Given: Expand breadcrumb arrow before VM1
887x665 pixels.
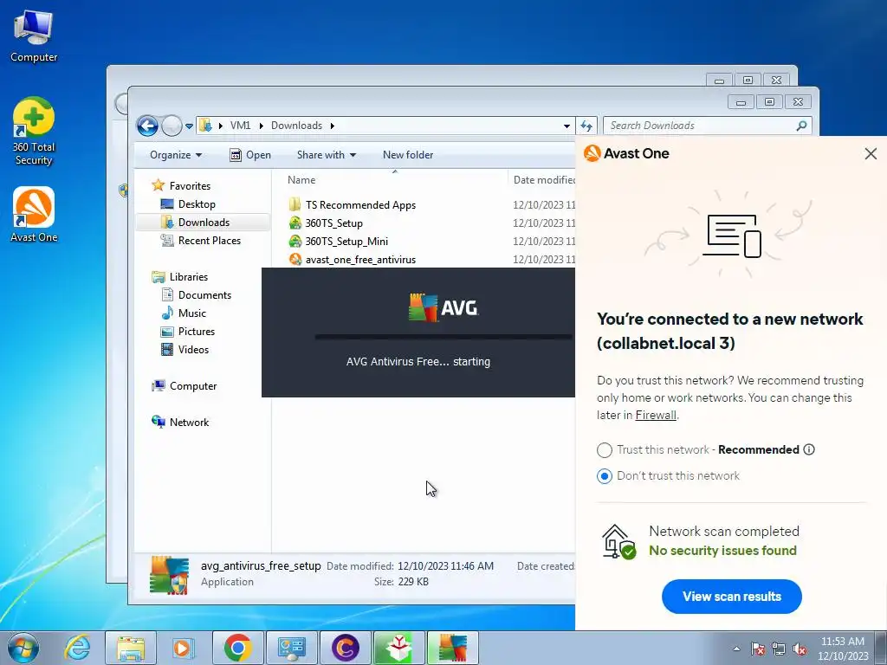Looking at the screenshot, I should point(221,126).
